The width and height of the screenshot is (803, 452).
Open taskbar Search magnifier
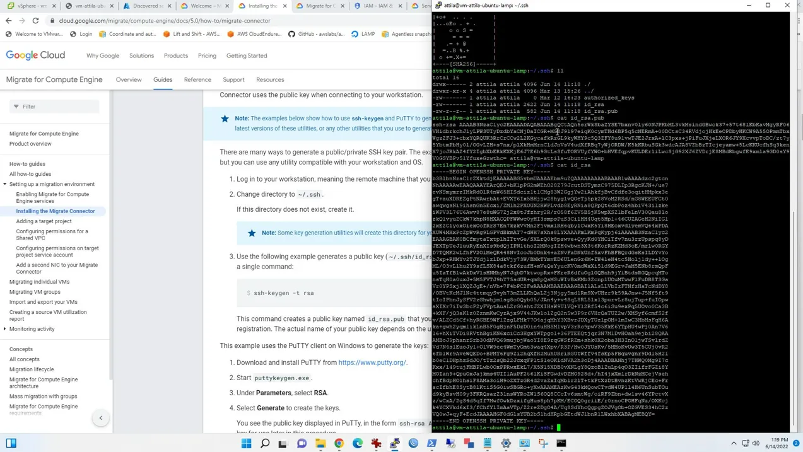click(x=265, y=443)
